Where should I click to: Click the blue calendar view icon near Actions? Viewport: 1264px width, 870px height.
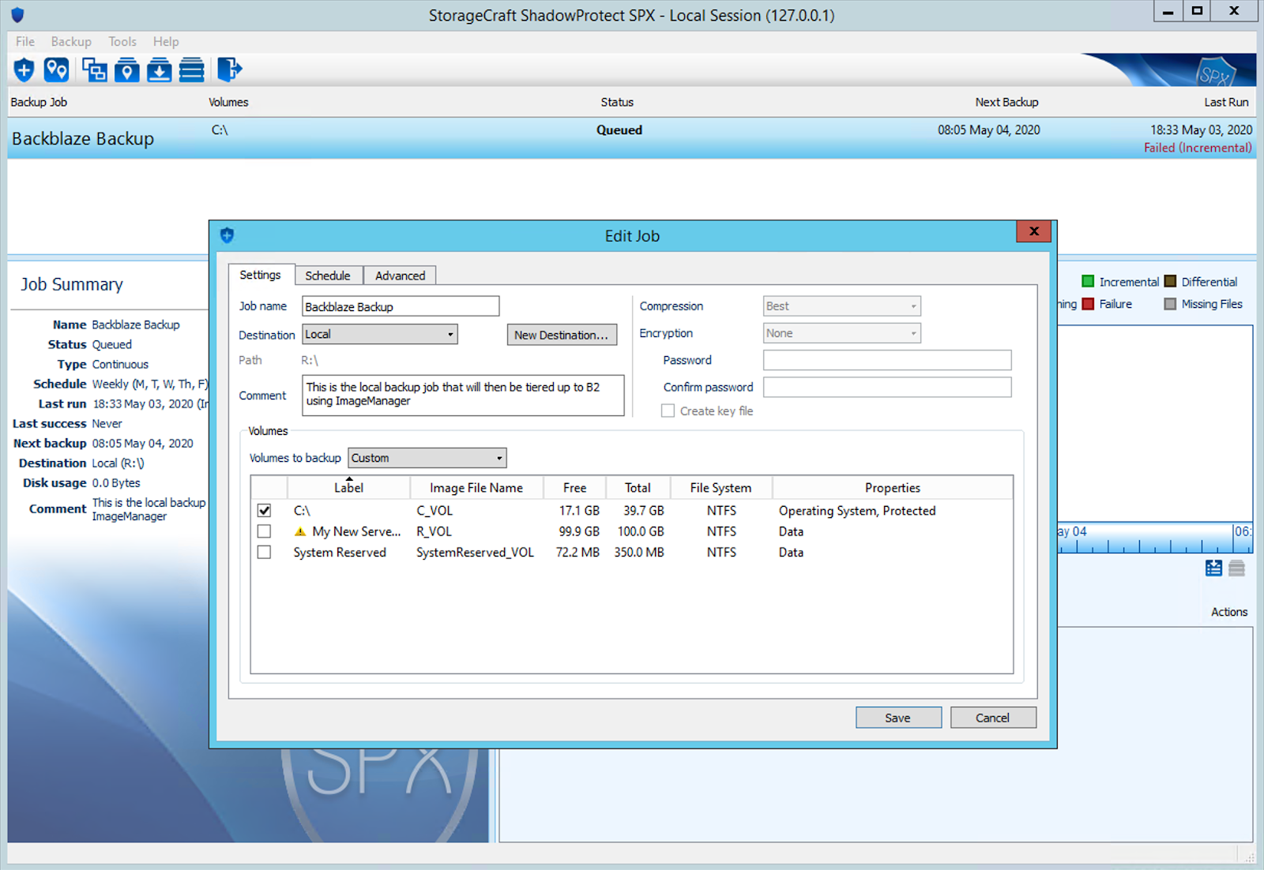[x=1214, y=568]
